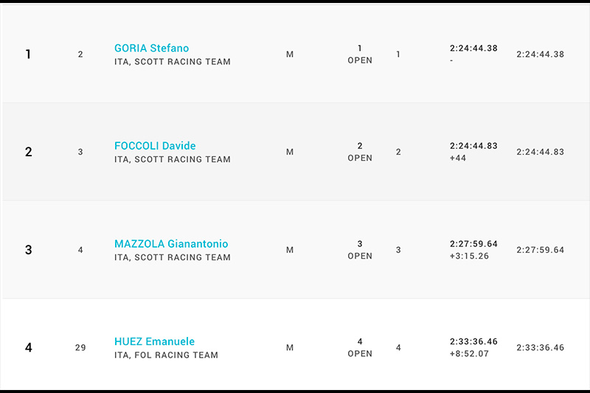This screenshot has width=590, height=393.
Task: Click the +8:52.07 gap for HUEZ
Action: (468, 354)
